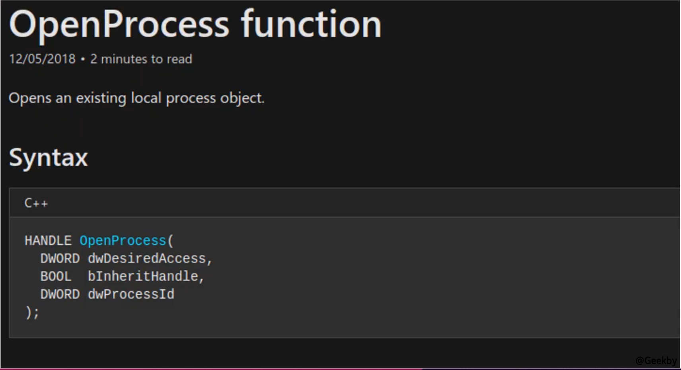
Task: Click the dwDesiredAccess parameter name
Action: (x=147, y=259)
